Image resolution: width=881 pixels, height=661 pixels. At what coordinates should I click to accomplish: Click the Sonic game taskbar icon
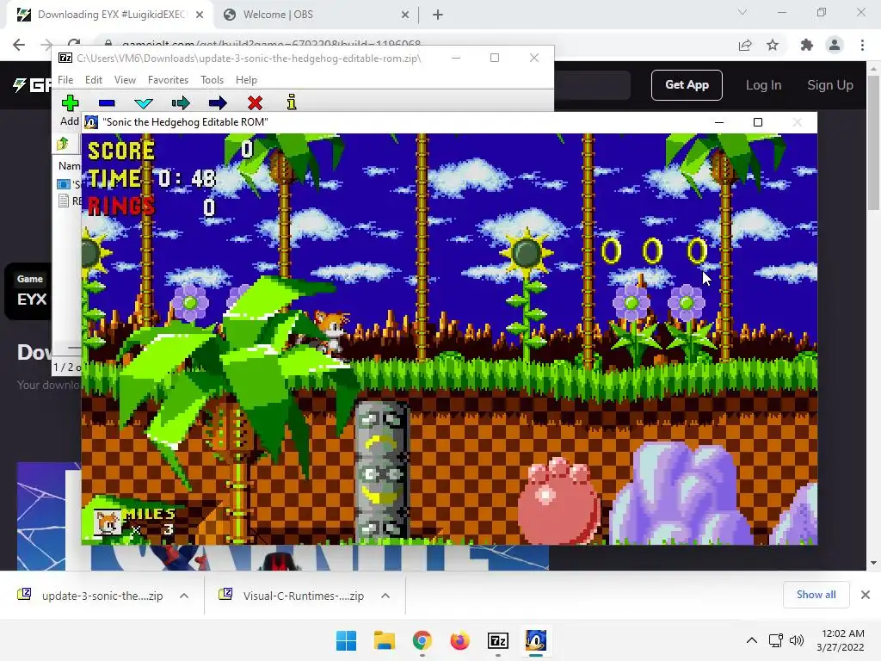pyautogui.click(x=535, y=640)
